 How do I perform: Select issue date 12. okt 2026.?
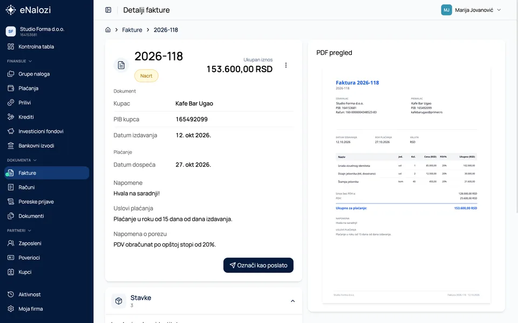coord(193,135)
